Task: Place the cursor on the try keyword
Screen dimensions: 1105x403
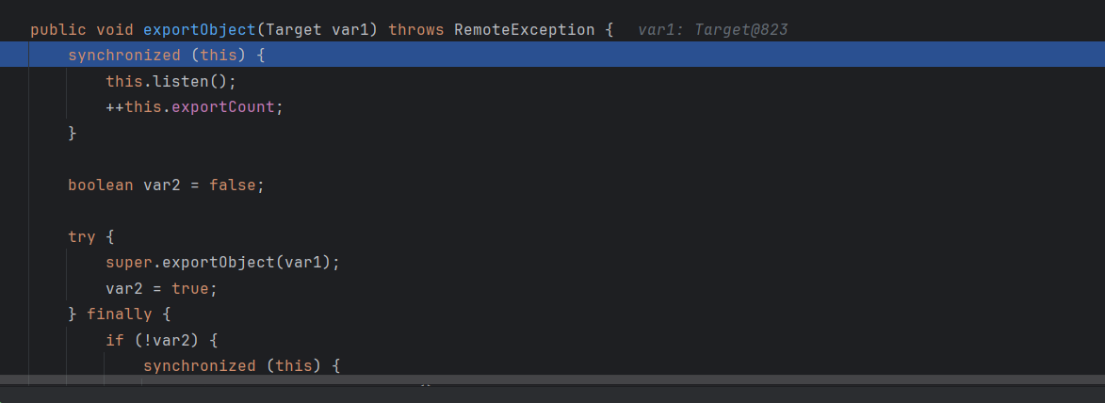Action: tap(81, 236)
